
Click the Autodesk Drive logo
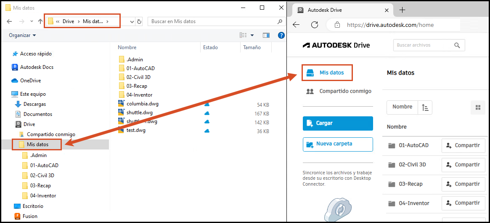click(336, 45)
